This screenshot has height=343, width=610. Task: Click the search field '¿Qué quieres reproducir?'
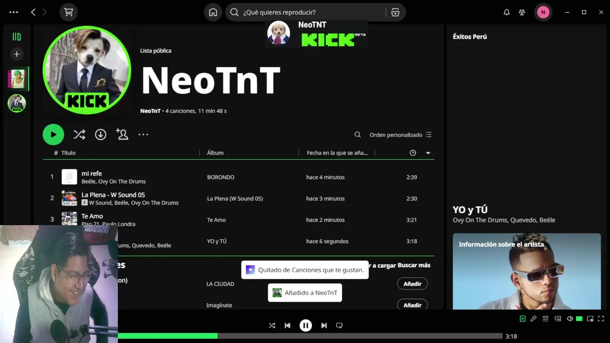(x=305, y=12)
